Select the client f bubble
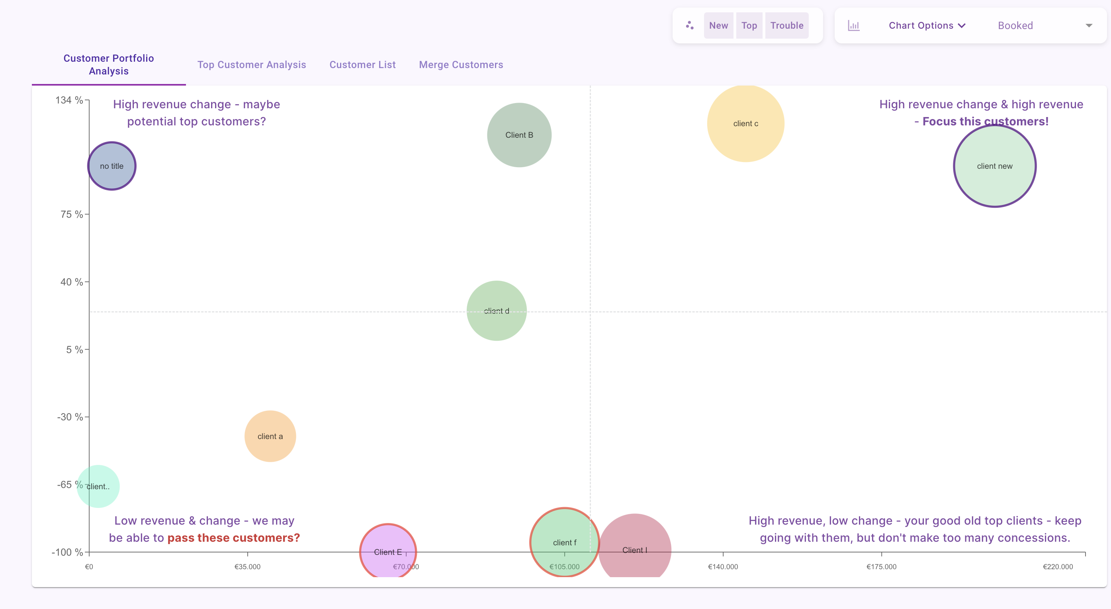The width and height of the screenshot is (1111, 609). click(x=564, y=542)
